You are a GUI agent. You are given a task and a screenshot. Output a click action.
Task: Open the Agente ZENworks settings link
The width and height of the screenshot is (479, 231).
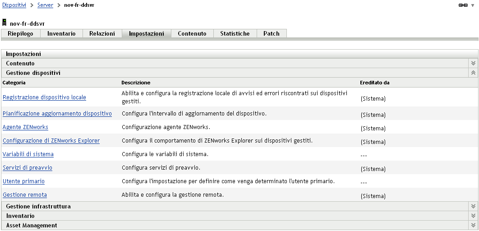click(x=25, y=127)
